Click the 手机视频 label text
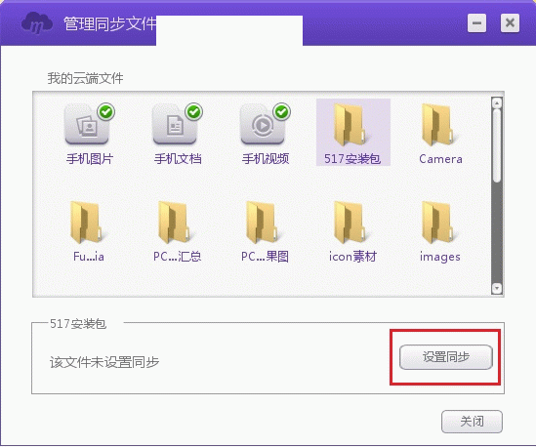This screenshot has height=447, width=536. coord(266,159)
